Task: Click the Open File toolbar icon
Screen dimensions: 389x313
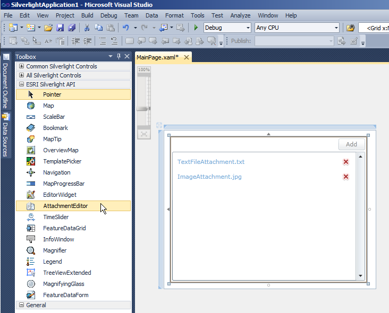Action: tap(48, 28)
